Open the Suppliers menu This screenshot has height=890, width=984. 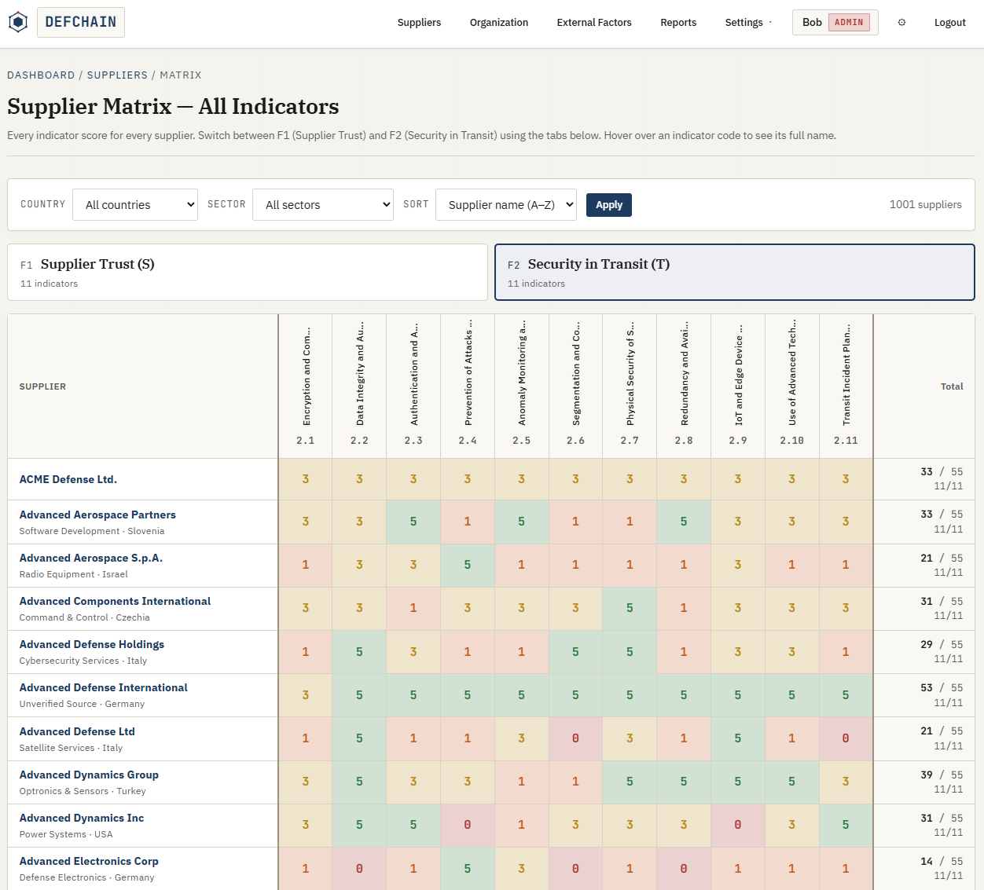point(419,23)
